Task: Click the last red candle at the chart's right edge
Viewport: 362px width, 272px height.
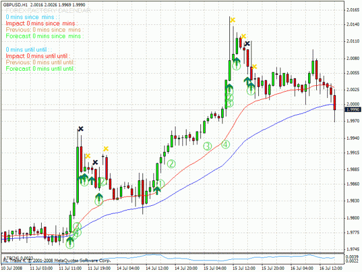Action: point(335,103)
